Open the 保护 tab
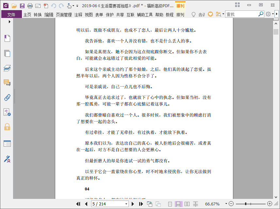This screenshot has width=280, height=209. click(110, 15)
